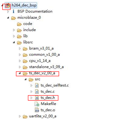Select the bram_v3_01_a label
The image size is (130, 122).
41,48
